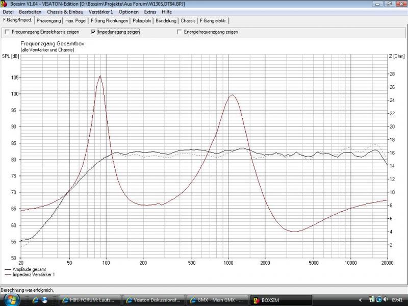Open the Verstärker 1 menu
The height and width of the screenshot is (306, 408).
pyautogui.click(x=100, y=12)
